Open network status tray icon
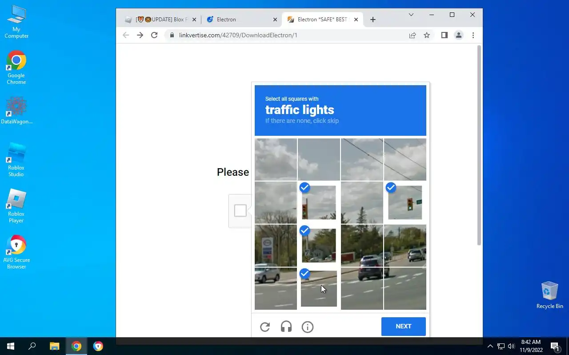This screenshot has height=355, width=569. click(501, 346)
